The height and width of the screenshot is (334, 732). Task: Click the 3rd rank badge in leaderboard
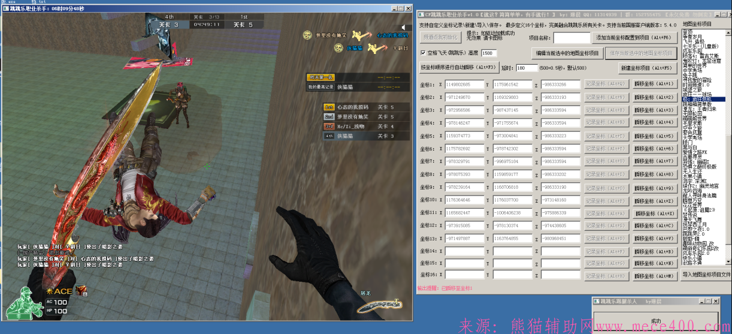(329, 127)
